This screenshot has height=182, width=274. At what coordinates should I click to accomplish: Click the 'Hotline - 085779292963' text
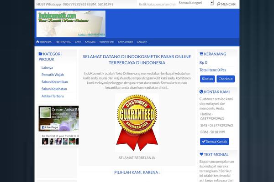point(212,116)
